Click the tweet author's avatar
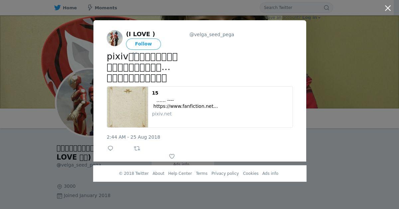Viewport: 399px width, 209px height. coord(115,38)
